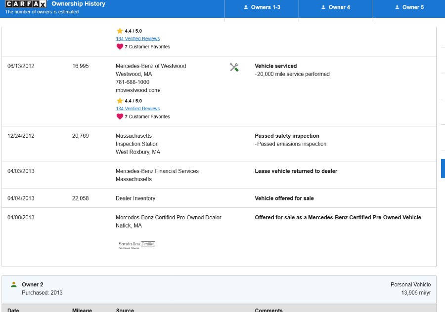Click the blue scrollbar thumb on the right edge
The width and height of the screenshot is (445, 312).
click(x=443, y=168)
